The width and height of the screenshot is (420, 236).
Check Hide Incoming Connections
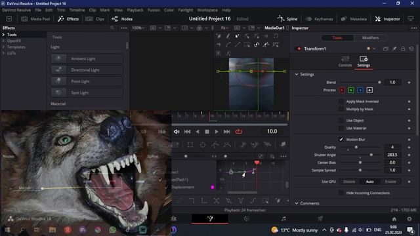coord(341,193)
